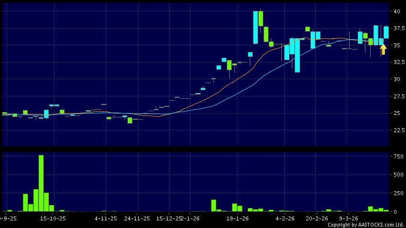Click the 40 price axis label

coord(397,11)
